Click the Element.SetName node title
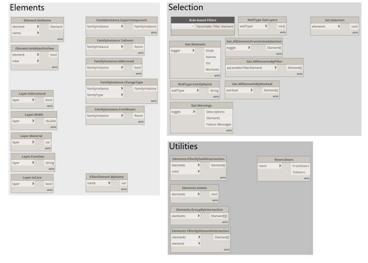The height and width of the screenshot is (263, 368). (37, 20)
